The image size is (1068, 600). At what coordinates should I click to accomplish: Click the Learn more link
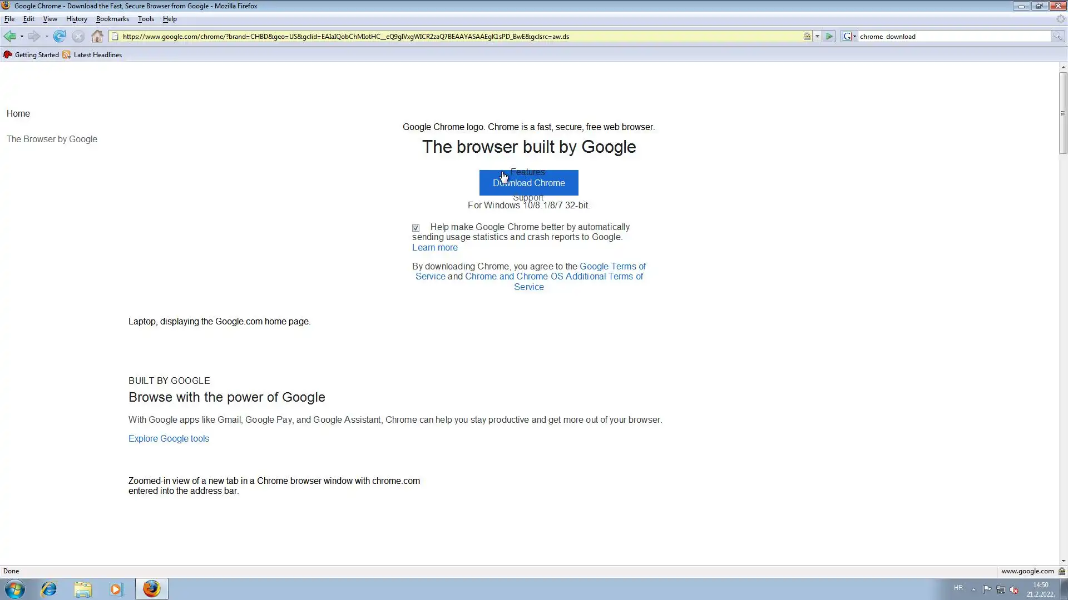(x=434, y=248)
